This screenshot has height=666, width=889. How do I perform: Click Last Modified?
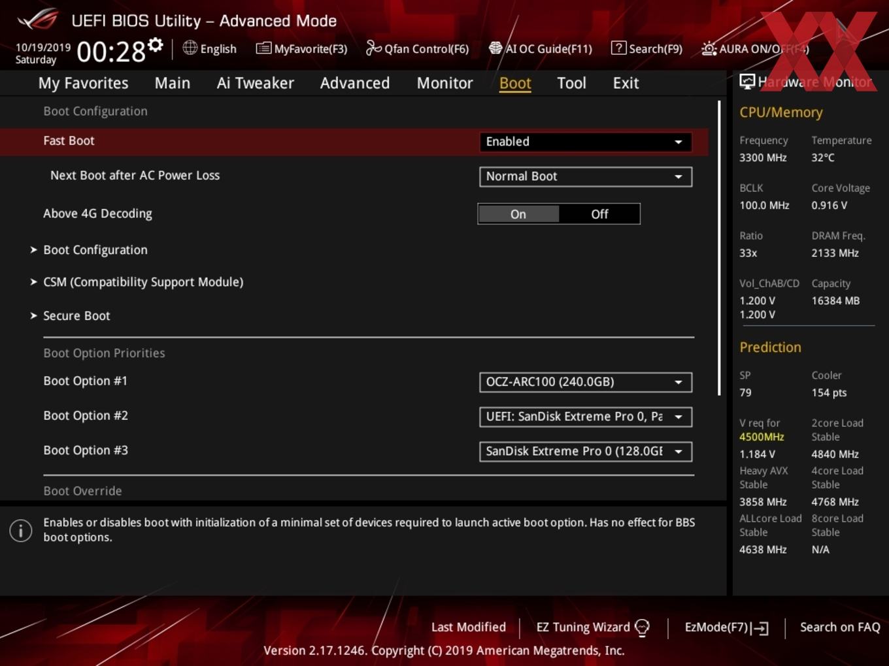pos(468,627)
